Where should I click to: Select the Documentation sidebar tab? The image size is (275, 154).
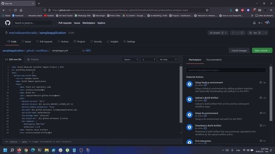point(214,60)
